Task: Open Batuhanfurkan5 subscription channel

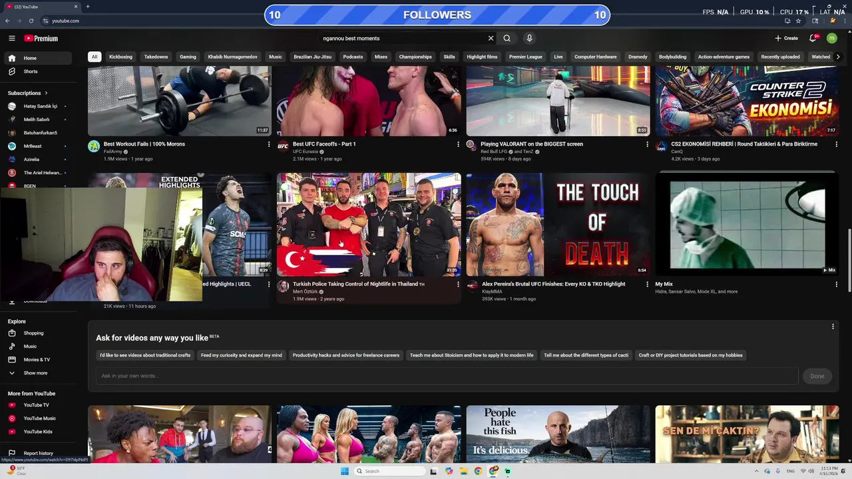Action: (39, 133)
